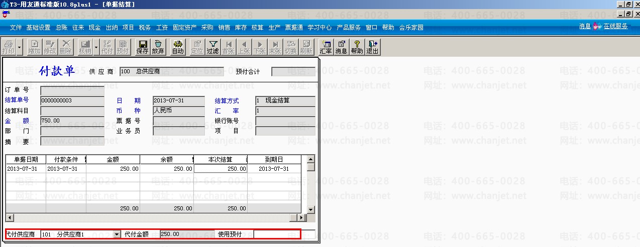
Task: Open the 采购 menu
Action: (207, 28)
